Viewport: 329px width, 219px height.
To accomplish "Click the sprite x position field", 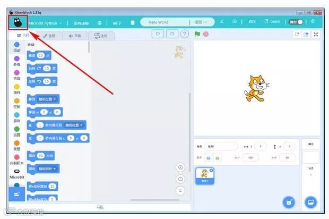I will pyautogui.click(x=261, y=147).
